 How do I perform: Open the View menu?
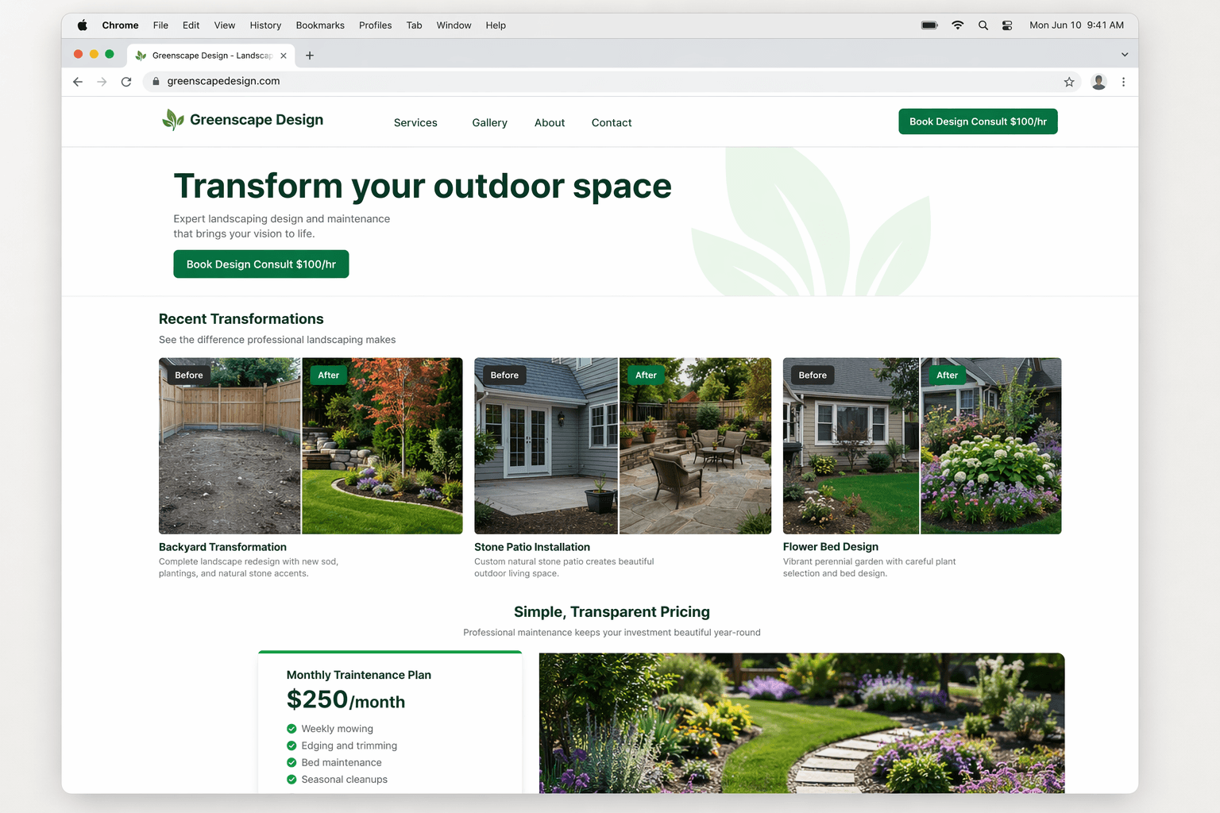point(225,25)
